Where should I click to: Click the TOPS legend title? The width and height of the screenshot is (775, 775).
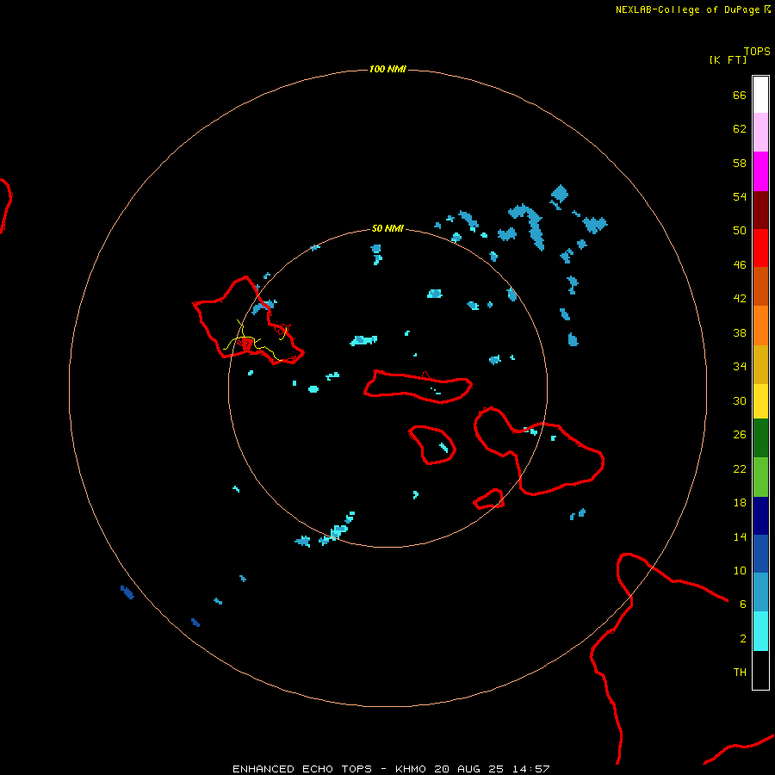(x=757, y=51)
